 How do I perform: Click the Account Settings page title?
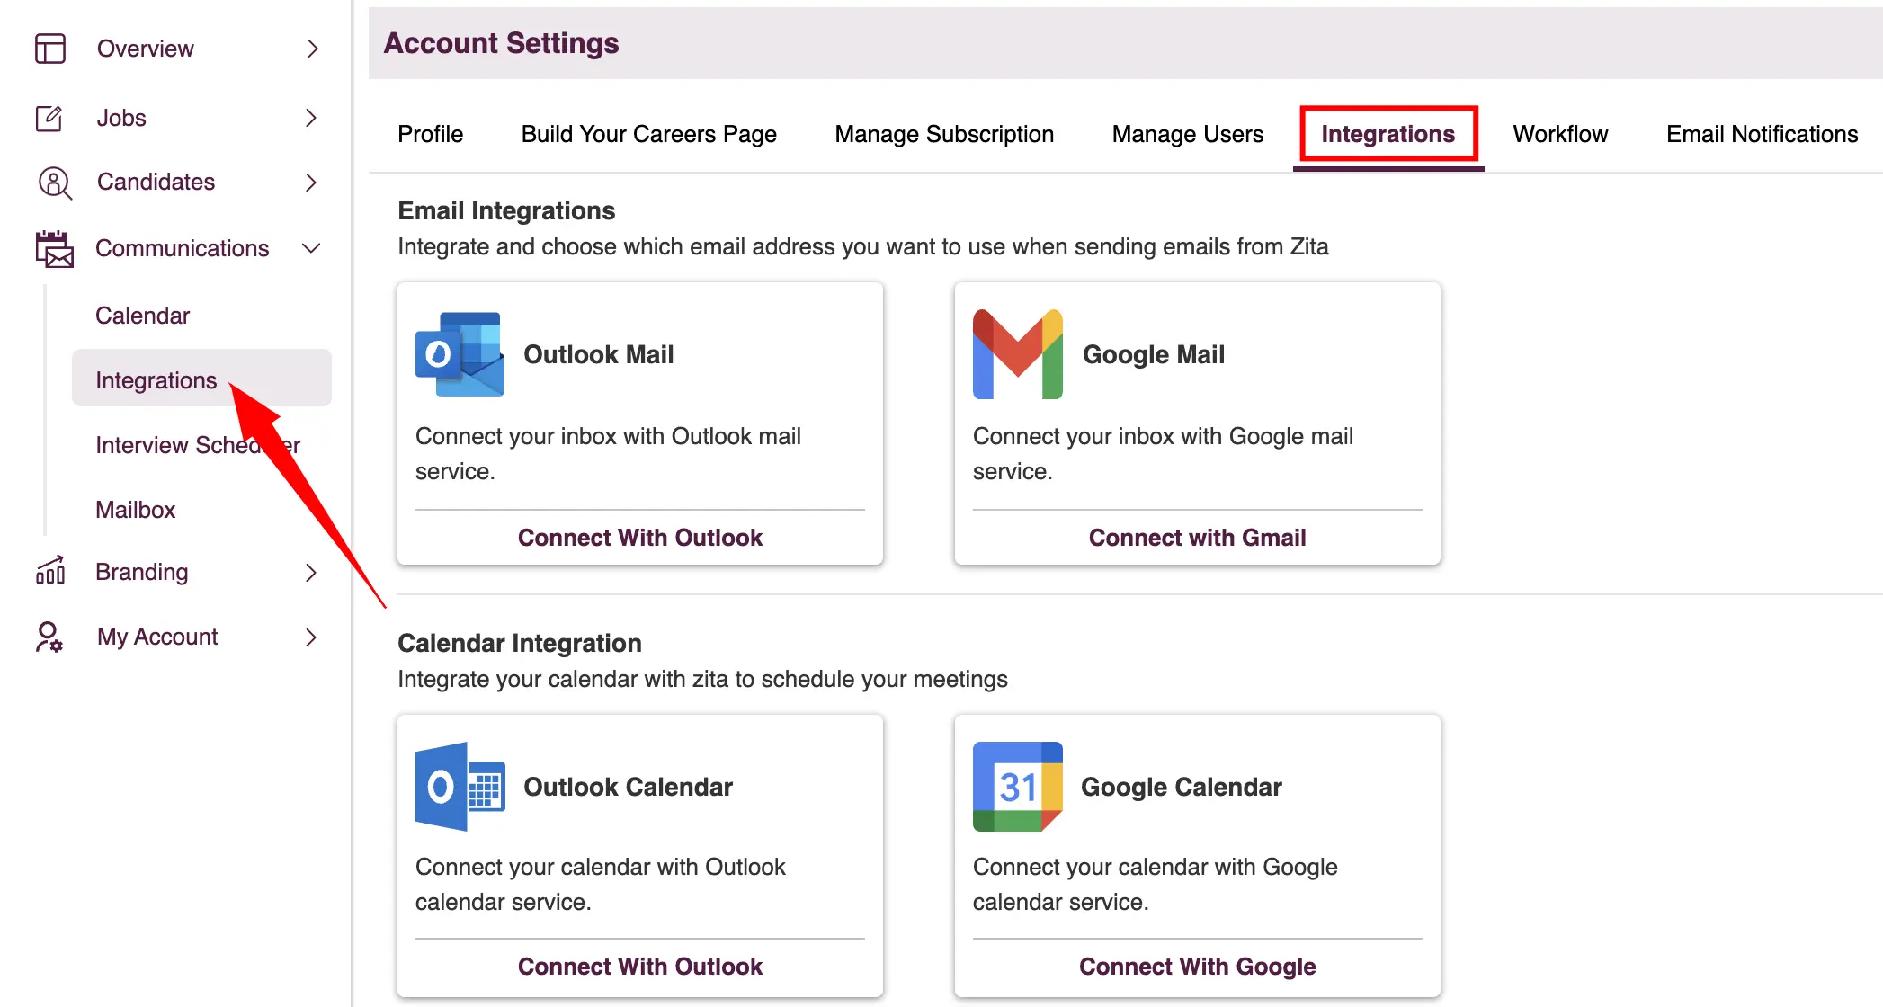pyautogui.click(x=501, y=43)
